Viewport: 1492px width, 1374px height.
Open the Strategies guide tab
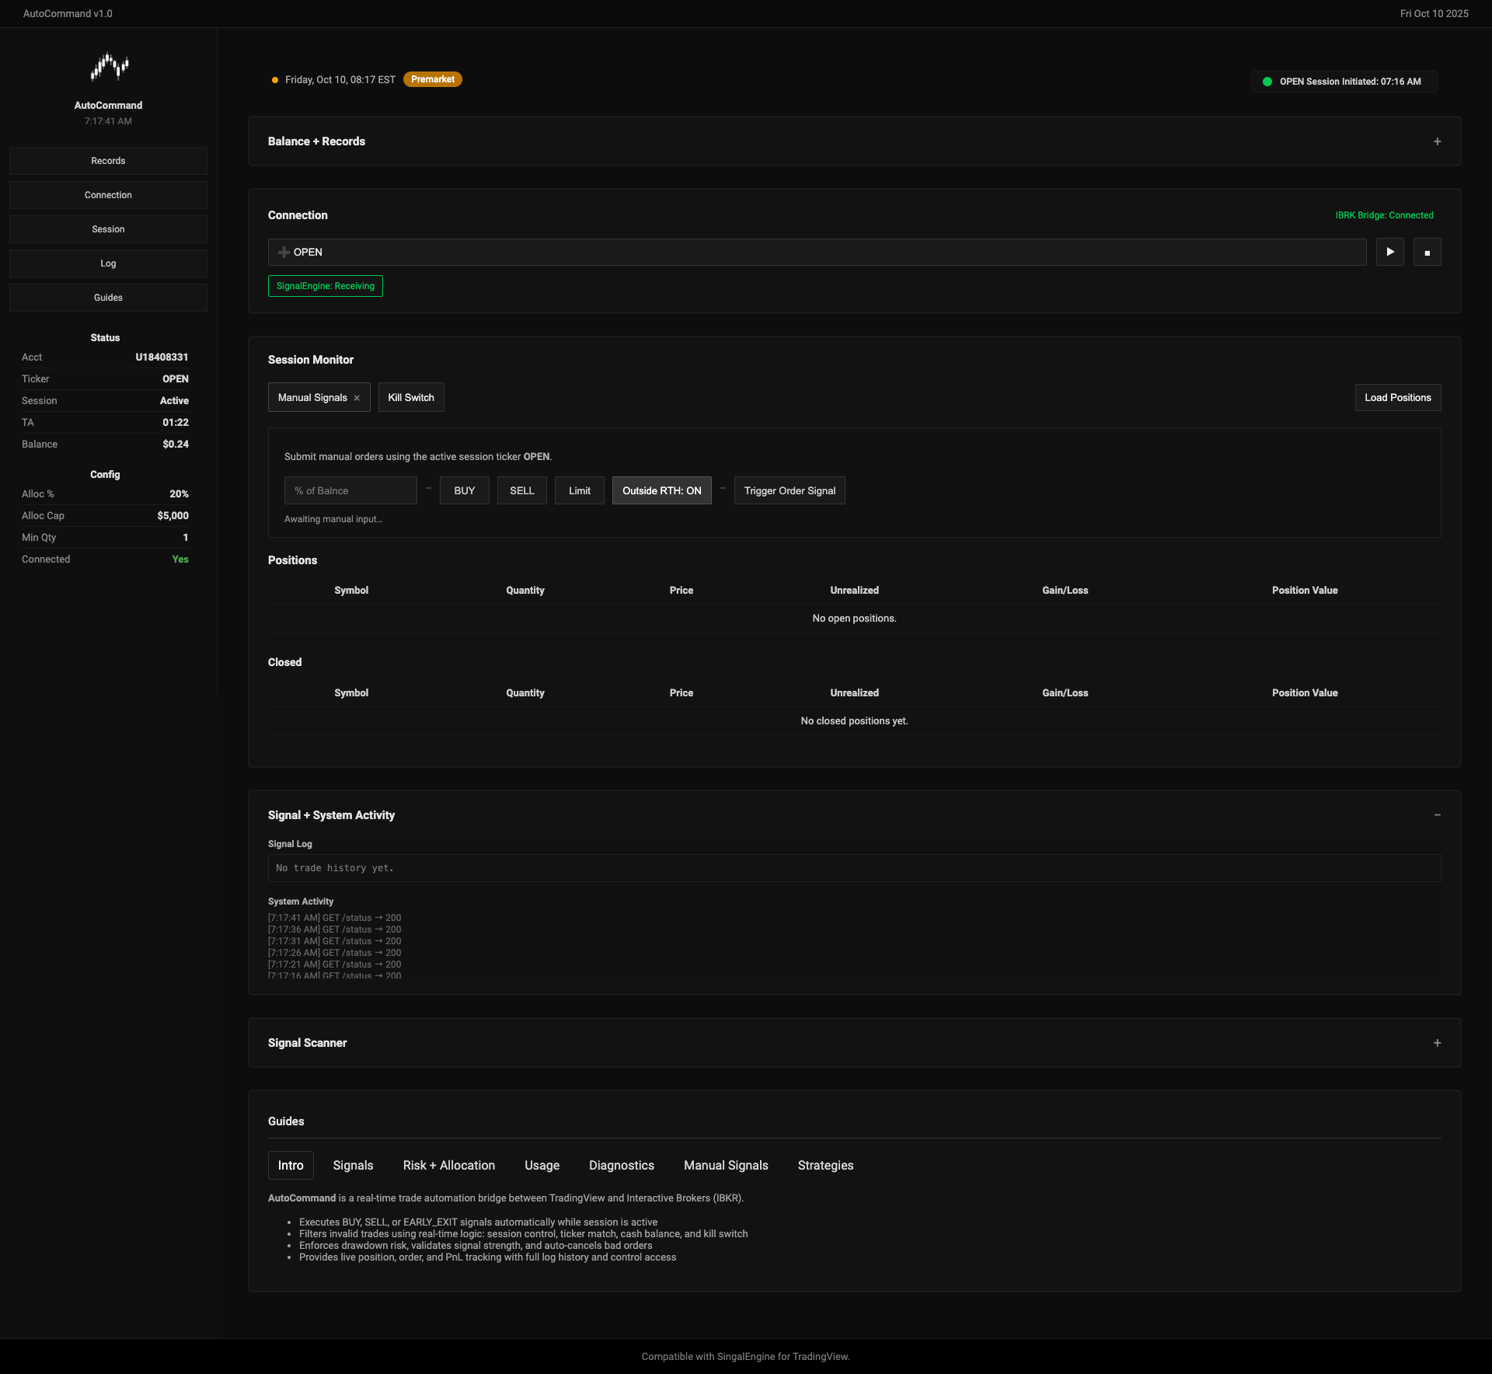click(825, 1165)
